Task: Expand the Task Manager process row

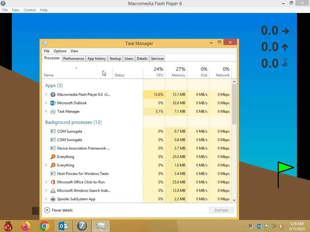Action: (46, 111)
